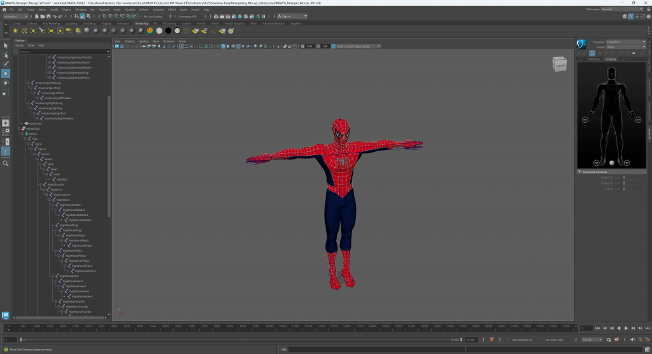Activate the Scale tool in toolbox
This screenshot has height=354, width=652.
pos(5,93)
